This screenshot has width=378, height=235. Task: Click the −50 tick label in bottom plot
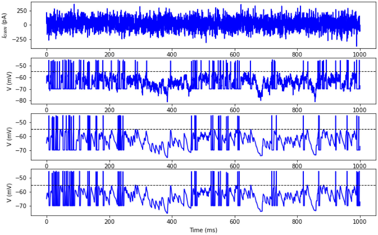23,178
